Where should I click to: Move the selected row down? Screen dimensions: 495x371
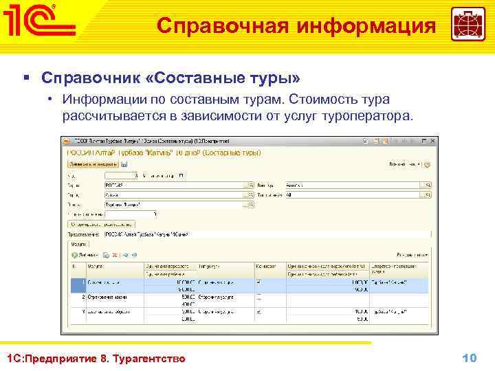(135, 255)
